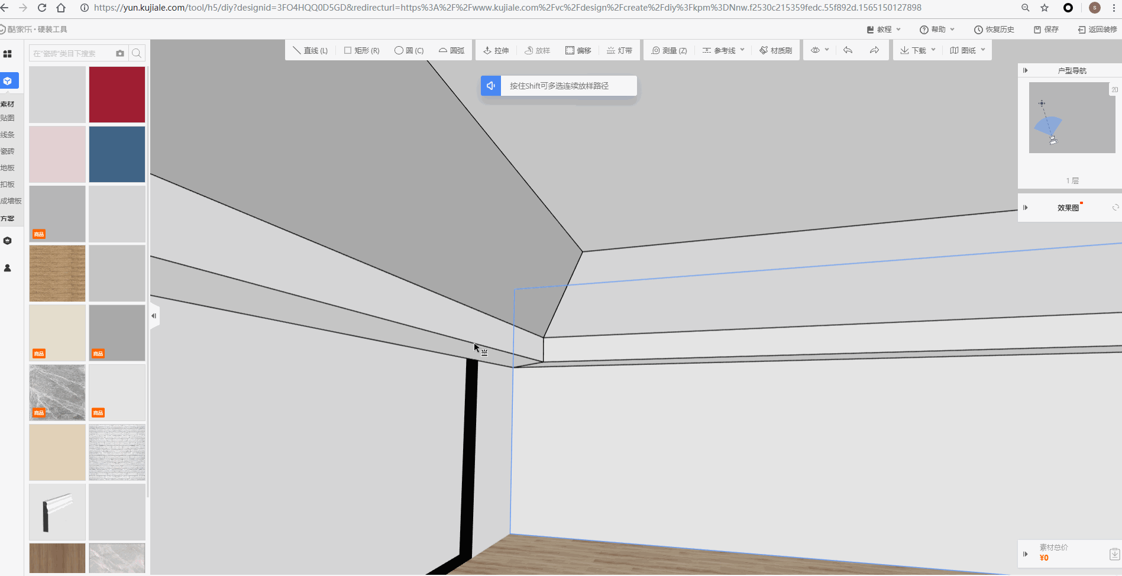Select the 矩形 (R) rectangle tool
Image resolution: width=1122 pixels, height=576 pixels.
[362, 51]
